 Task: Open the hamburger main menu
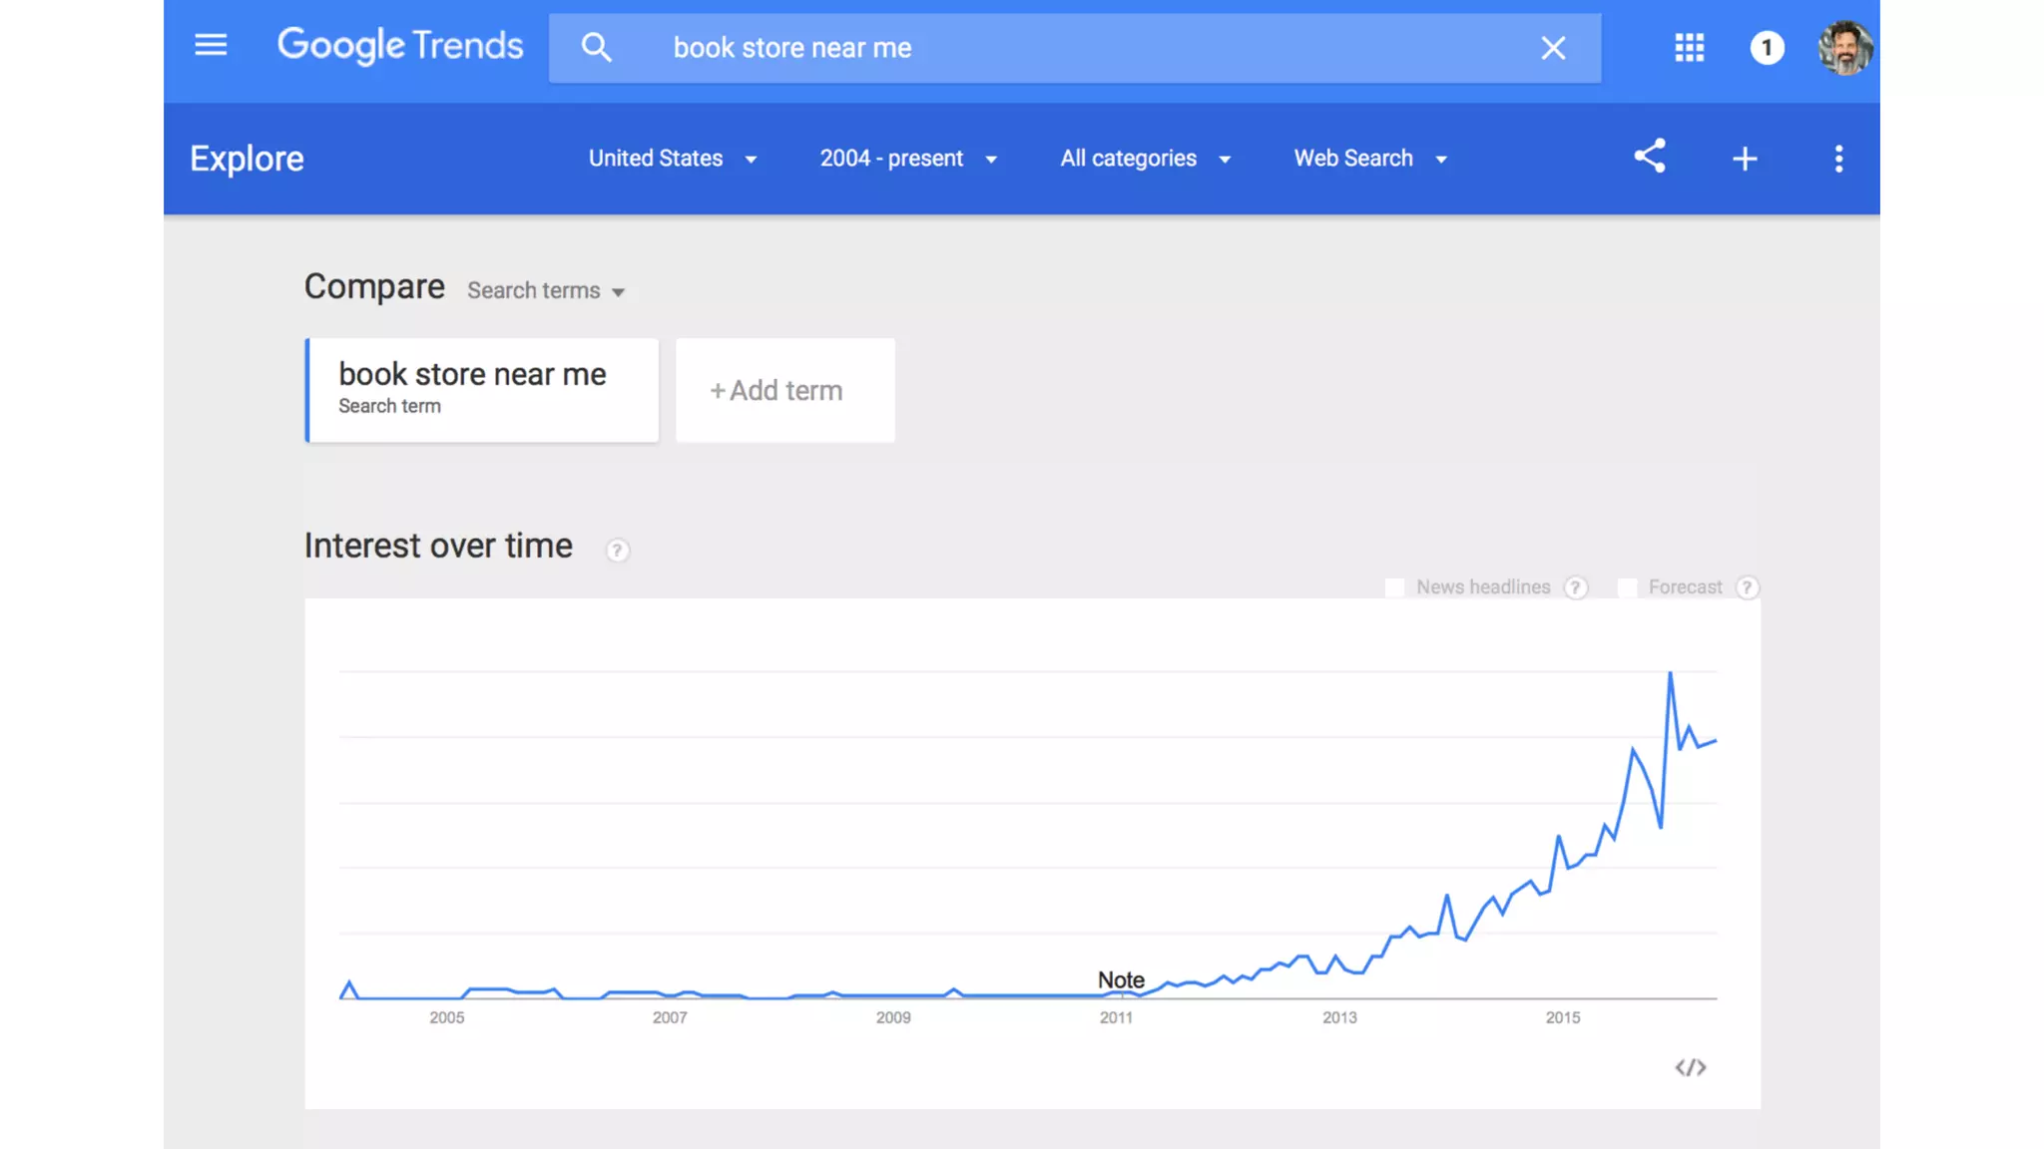[211, 46]
